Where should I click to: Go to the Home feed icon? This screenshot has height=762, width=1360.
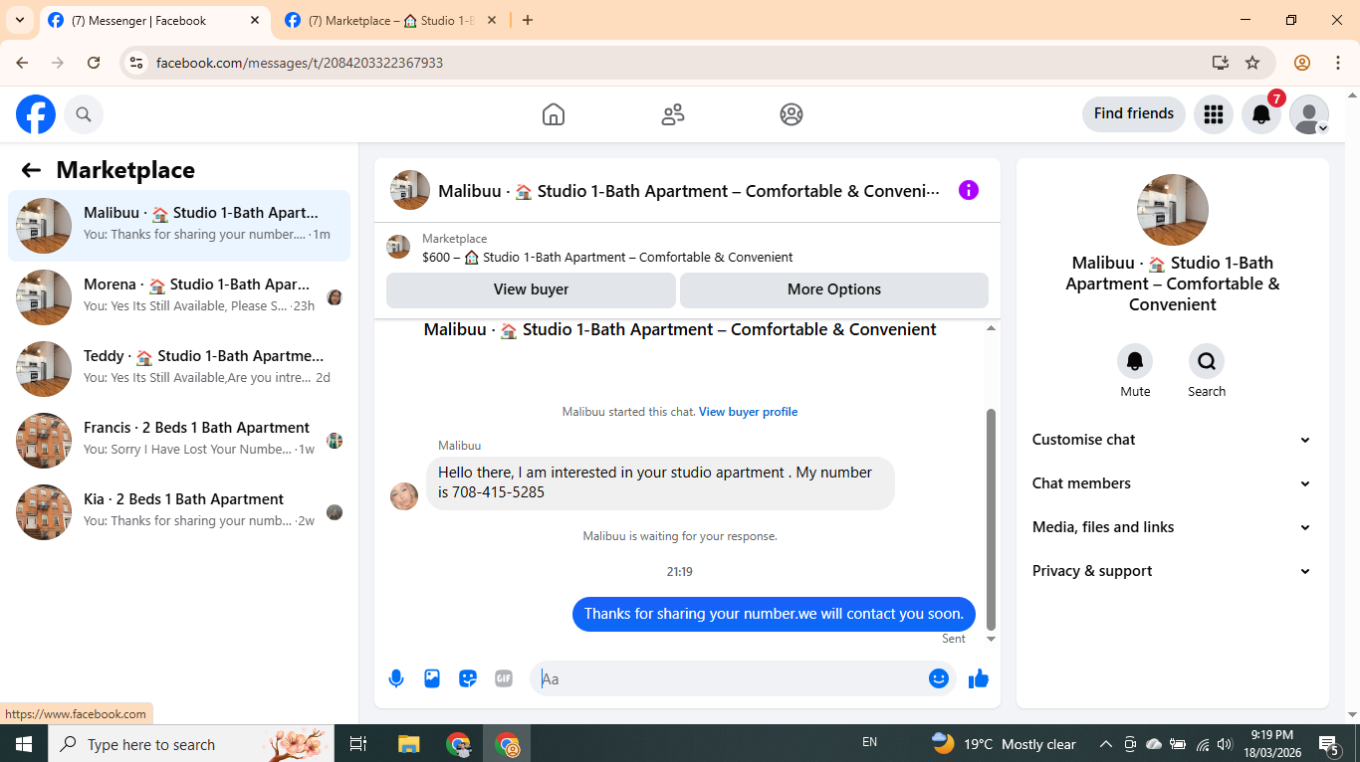tap(554, 114)
